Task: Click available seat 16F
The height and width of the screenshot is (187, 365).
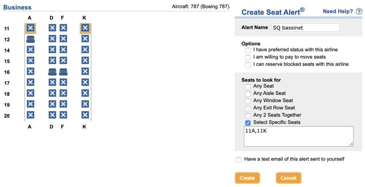Action: pos(63,72)
